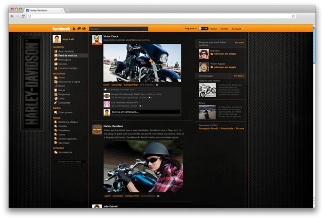Click Compartilhar on Victor Chuck's post
This screenshot has height=218, width=323.
tap(131, 85)
